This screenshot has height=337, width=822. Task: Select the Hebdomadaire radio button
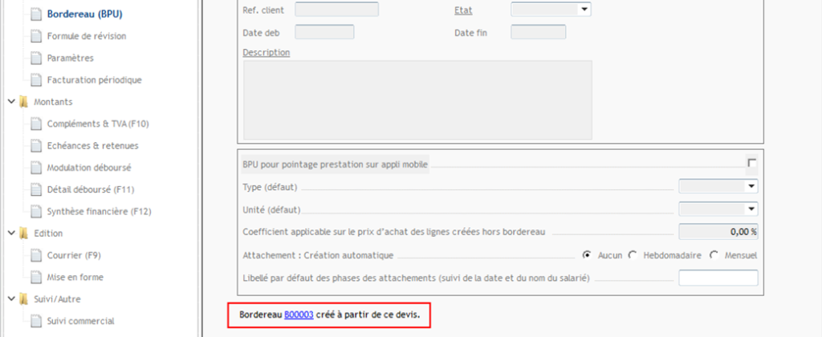(633, 255)
